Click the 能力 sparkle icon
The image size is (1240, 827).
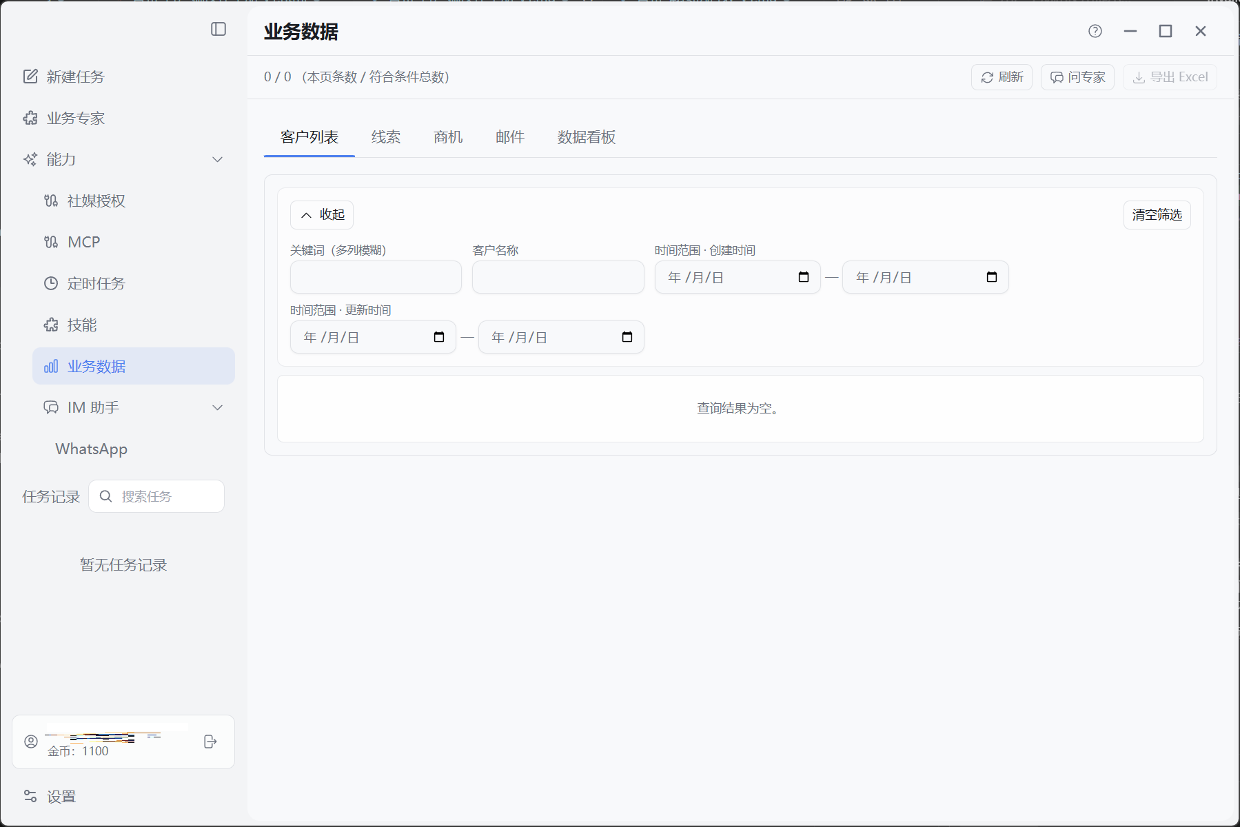pyautogui.click(x=30, y=159)
